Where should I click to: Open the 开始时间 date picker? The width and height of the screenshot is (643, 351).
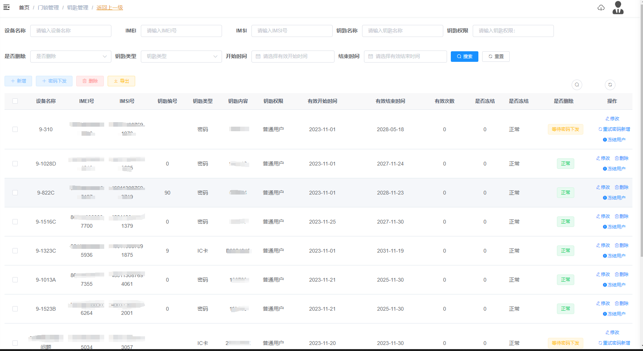pyautogui.click(x=293, y=57)
